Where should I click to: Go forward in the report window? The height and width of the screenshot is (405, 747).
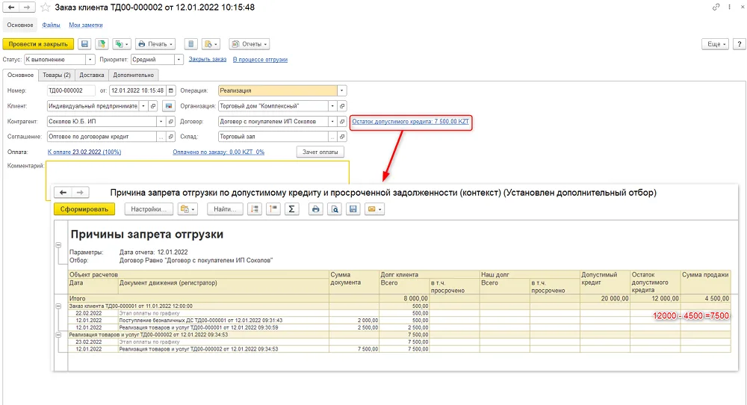pos(80,193)
